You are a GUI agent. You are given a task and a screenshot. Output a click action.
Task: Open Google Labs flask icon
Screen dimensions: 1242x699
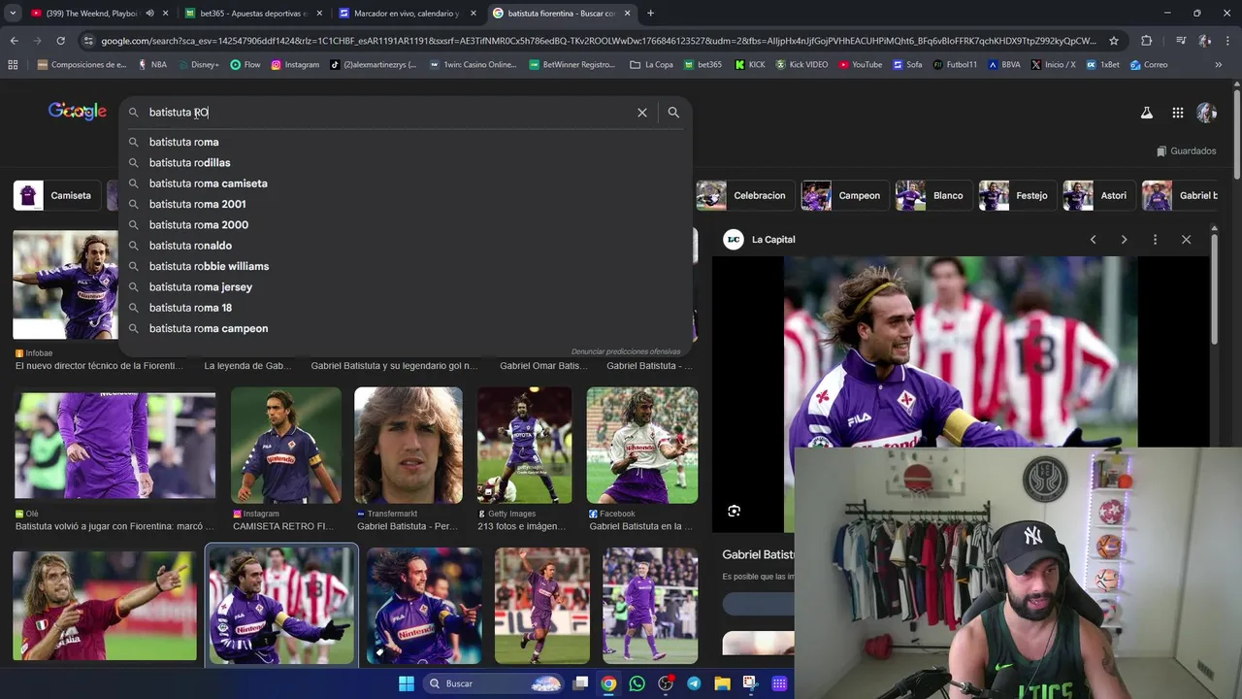1146,113
